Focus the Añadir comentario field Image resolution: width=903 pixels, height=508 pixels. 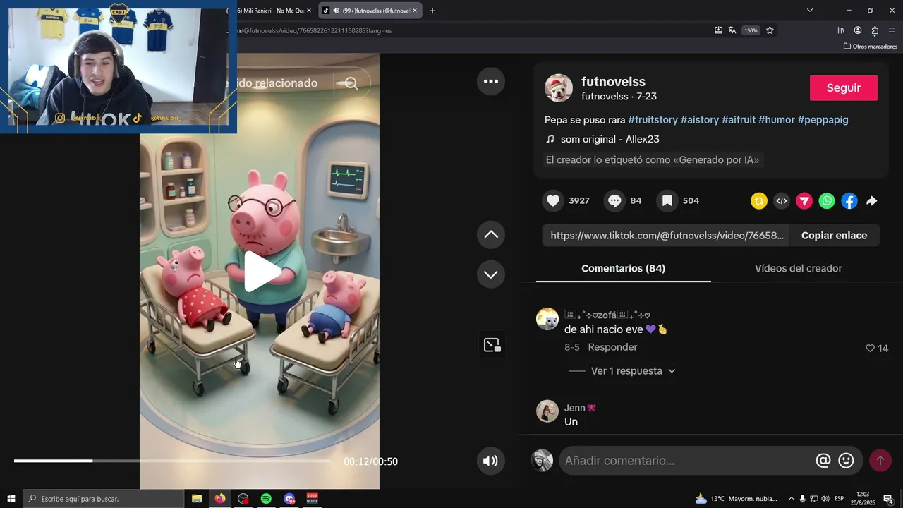[x=688, y=461]
